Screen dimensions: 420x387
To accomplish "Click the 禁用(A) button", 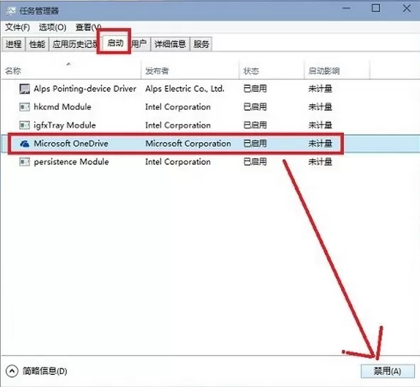I will pos(387,371).
